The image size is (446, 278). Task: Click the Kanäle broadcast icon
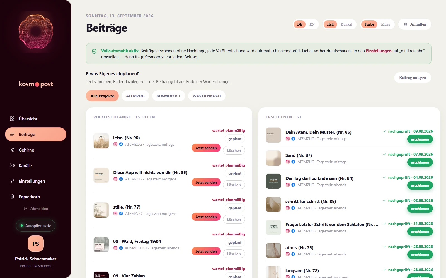tap(12, 165)
